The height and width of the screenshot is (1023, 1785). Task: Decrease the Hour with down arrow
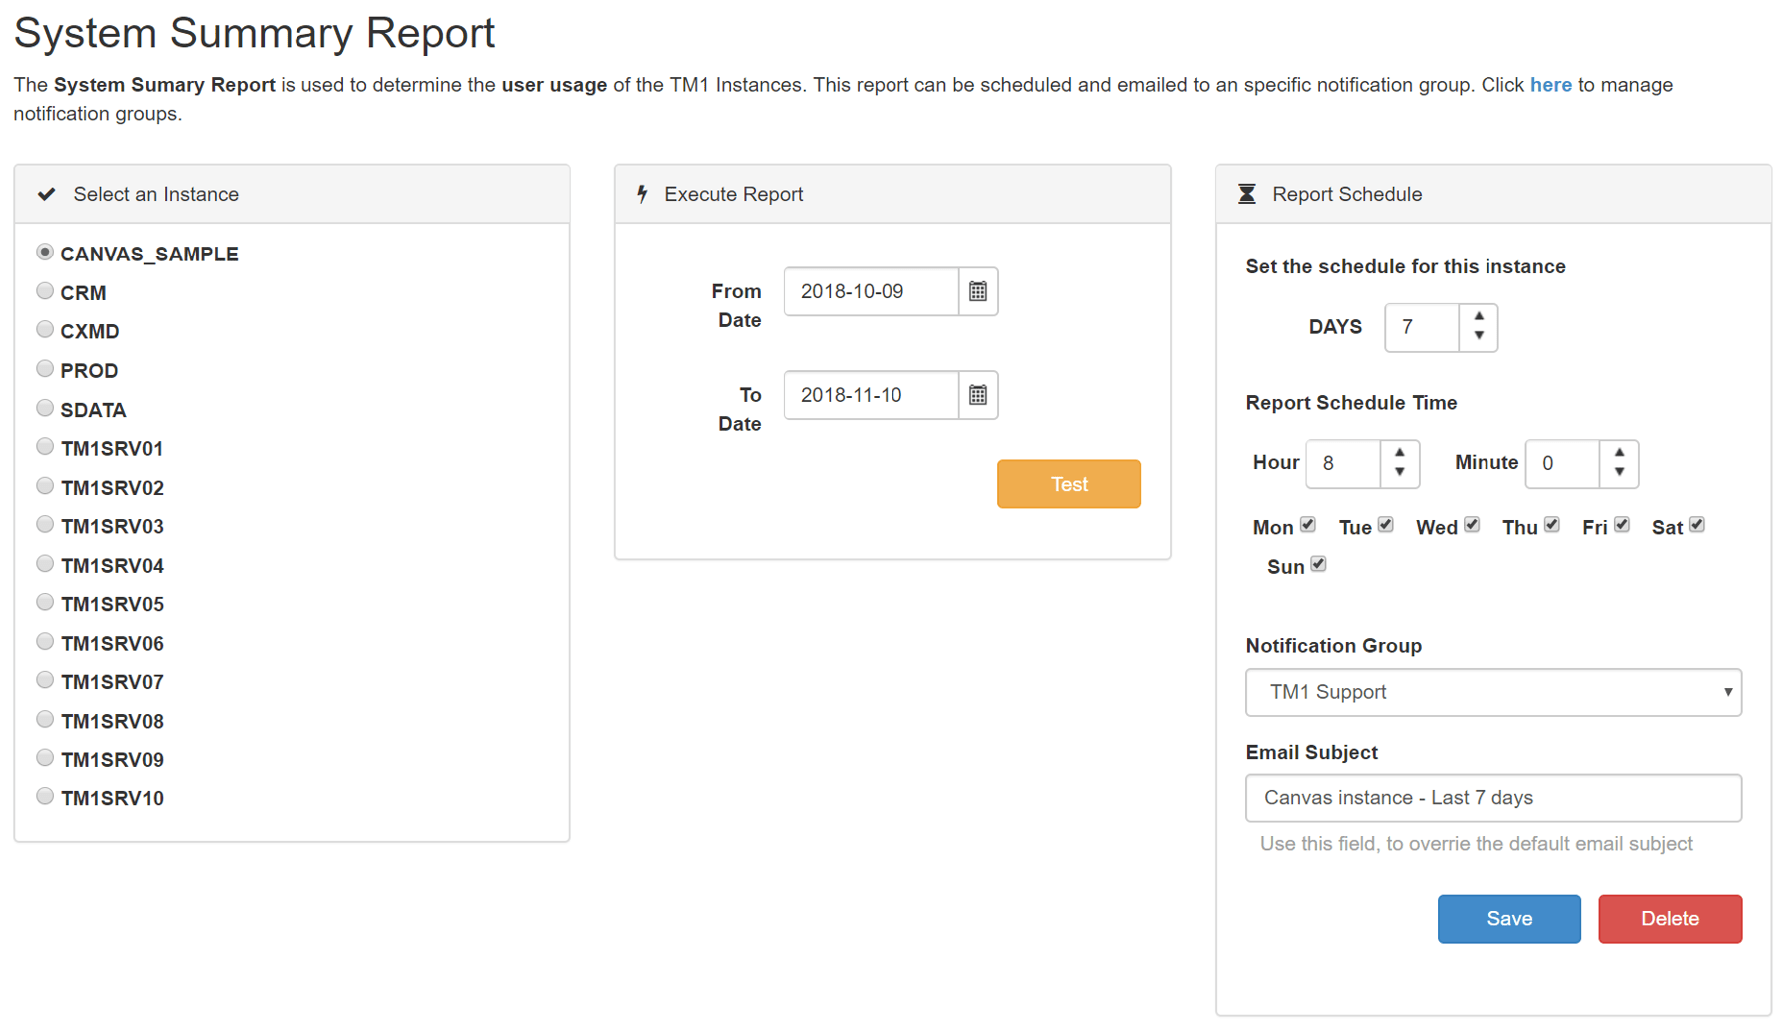point(1400,474)
